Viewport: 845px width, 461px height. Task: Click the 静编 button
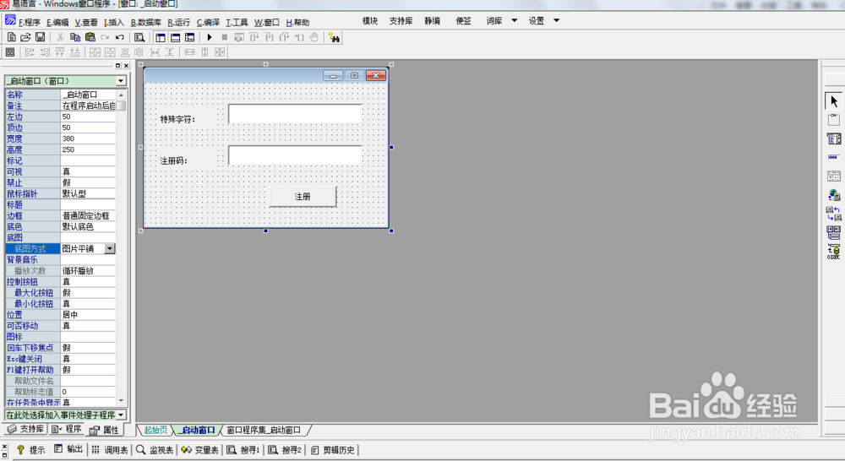pyautogui.click(x=432, y=21)
